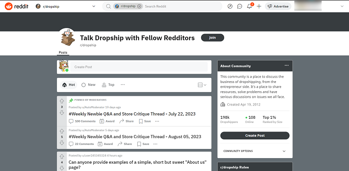Expand the user account menu chevron
This screenshot has width=349, height=171.
[342, 6]
